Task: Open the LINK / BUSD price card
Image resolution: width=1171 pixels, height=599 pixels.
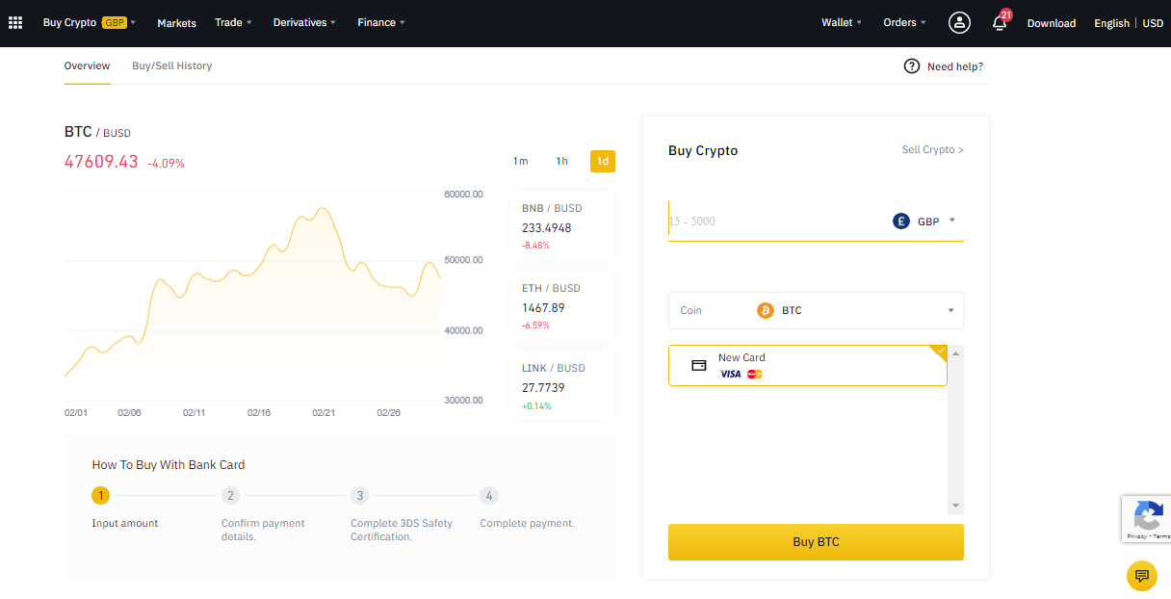Action: [x=562, y=386]
